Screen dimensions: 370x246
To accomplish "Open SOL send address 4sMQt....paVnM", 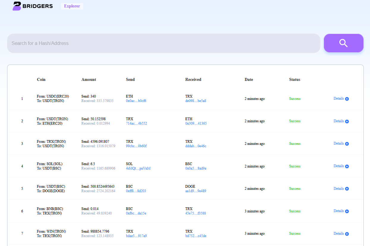I will coord(138,168).
